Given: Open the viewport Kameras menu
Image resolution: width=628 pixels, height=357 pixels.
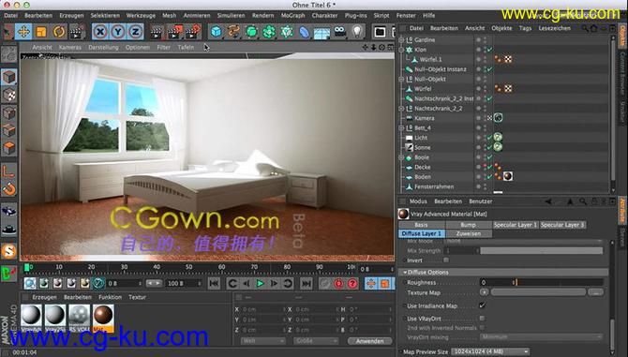Looking at the screenshot, I should point(70,47).
